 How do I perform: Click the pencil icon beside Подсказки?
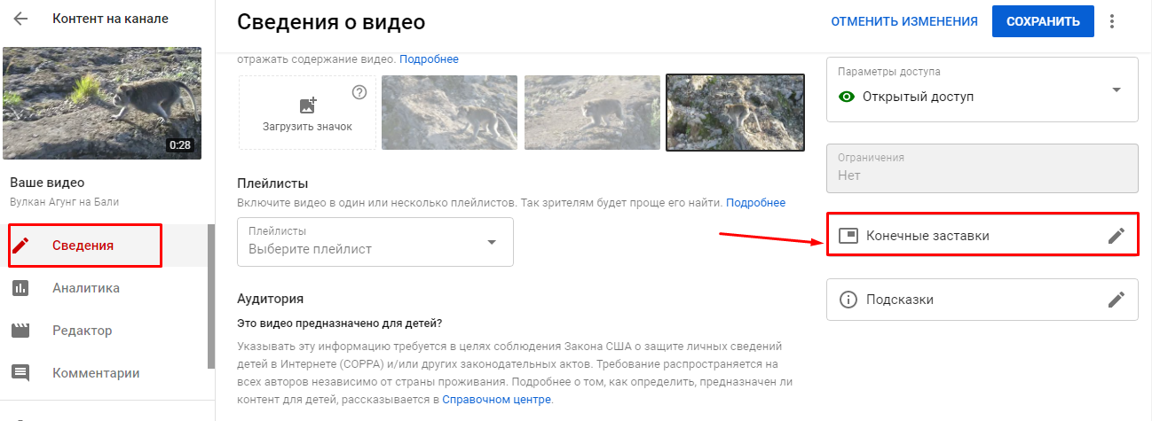click(1116, 300)
